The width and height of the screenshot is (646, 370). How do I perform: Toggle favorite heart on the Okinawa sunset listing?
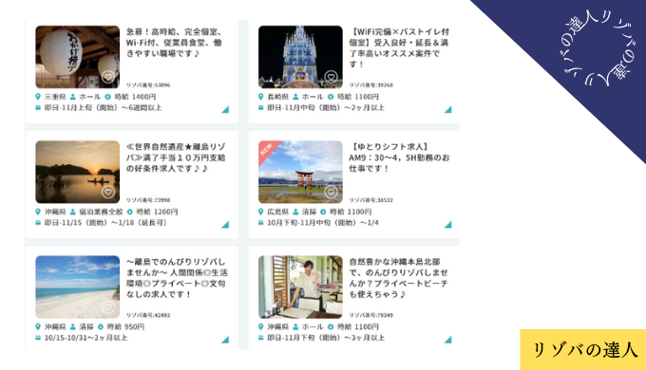108,192
